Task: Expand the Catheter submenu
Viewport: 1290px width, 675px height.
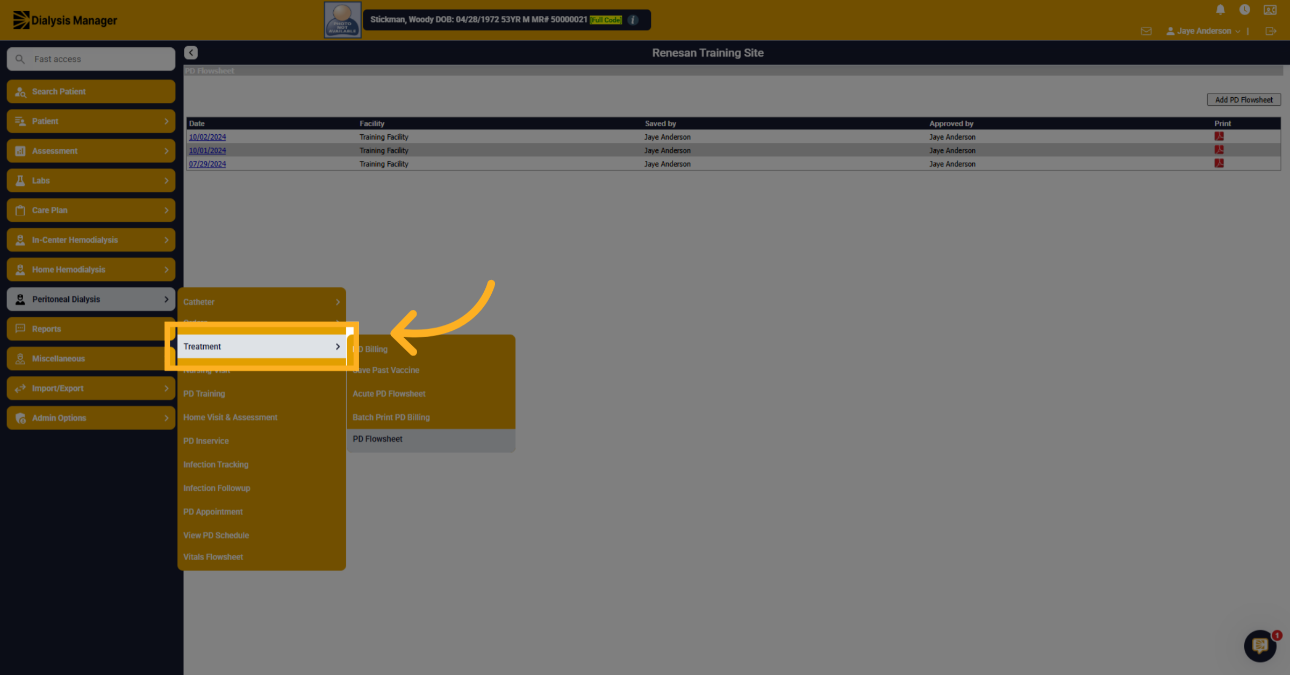Action: pyautogui.click(x=261, y=302)
